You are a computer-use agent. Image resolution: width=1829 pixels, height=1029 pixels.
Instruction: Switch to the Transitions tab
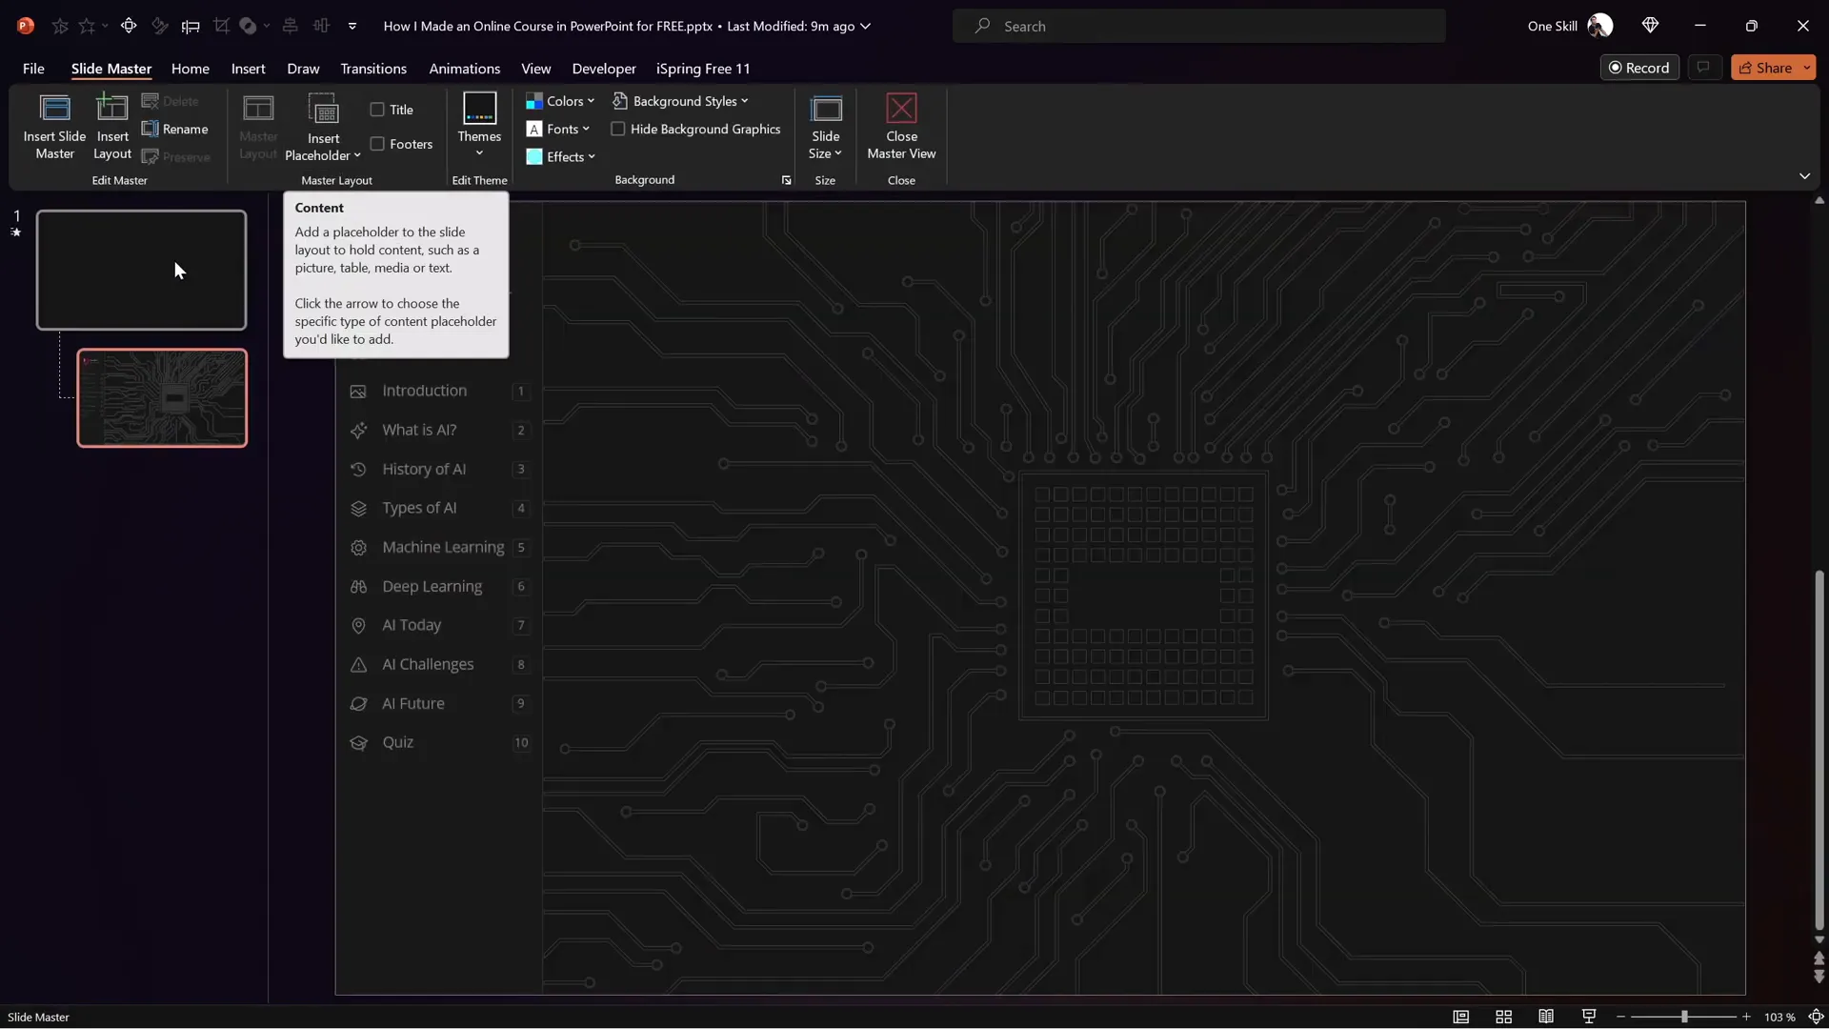pyautogui.click(x=373, y=69)
